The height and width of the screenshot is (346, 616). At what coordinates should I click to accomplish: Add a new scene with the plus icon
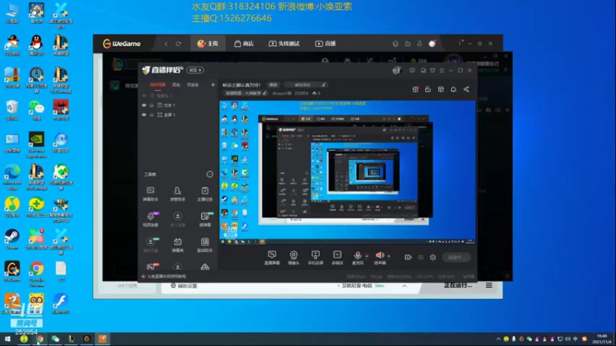click(x=213, y=85)
